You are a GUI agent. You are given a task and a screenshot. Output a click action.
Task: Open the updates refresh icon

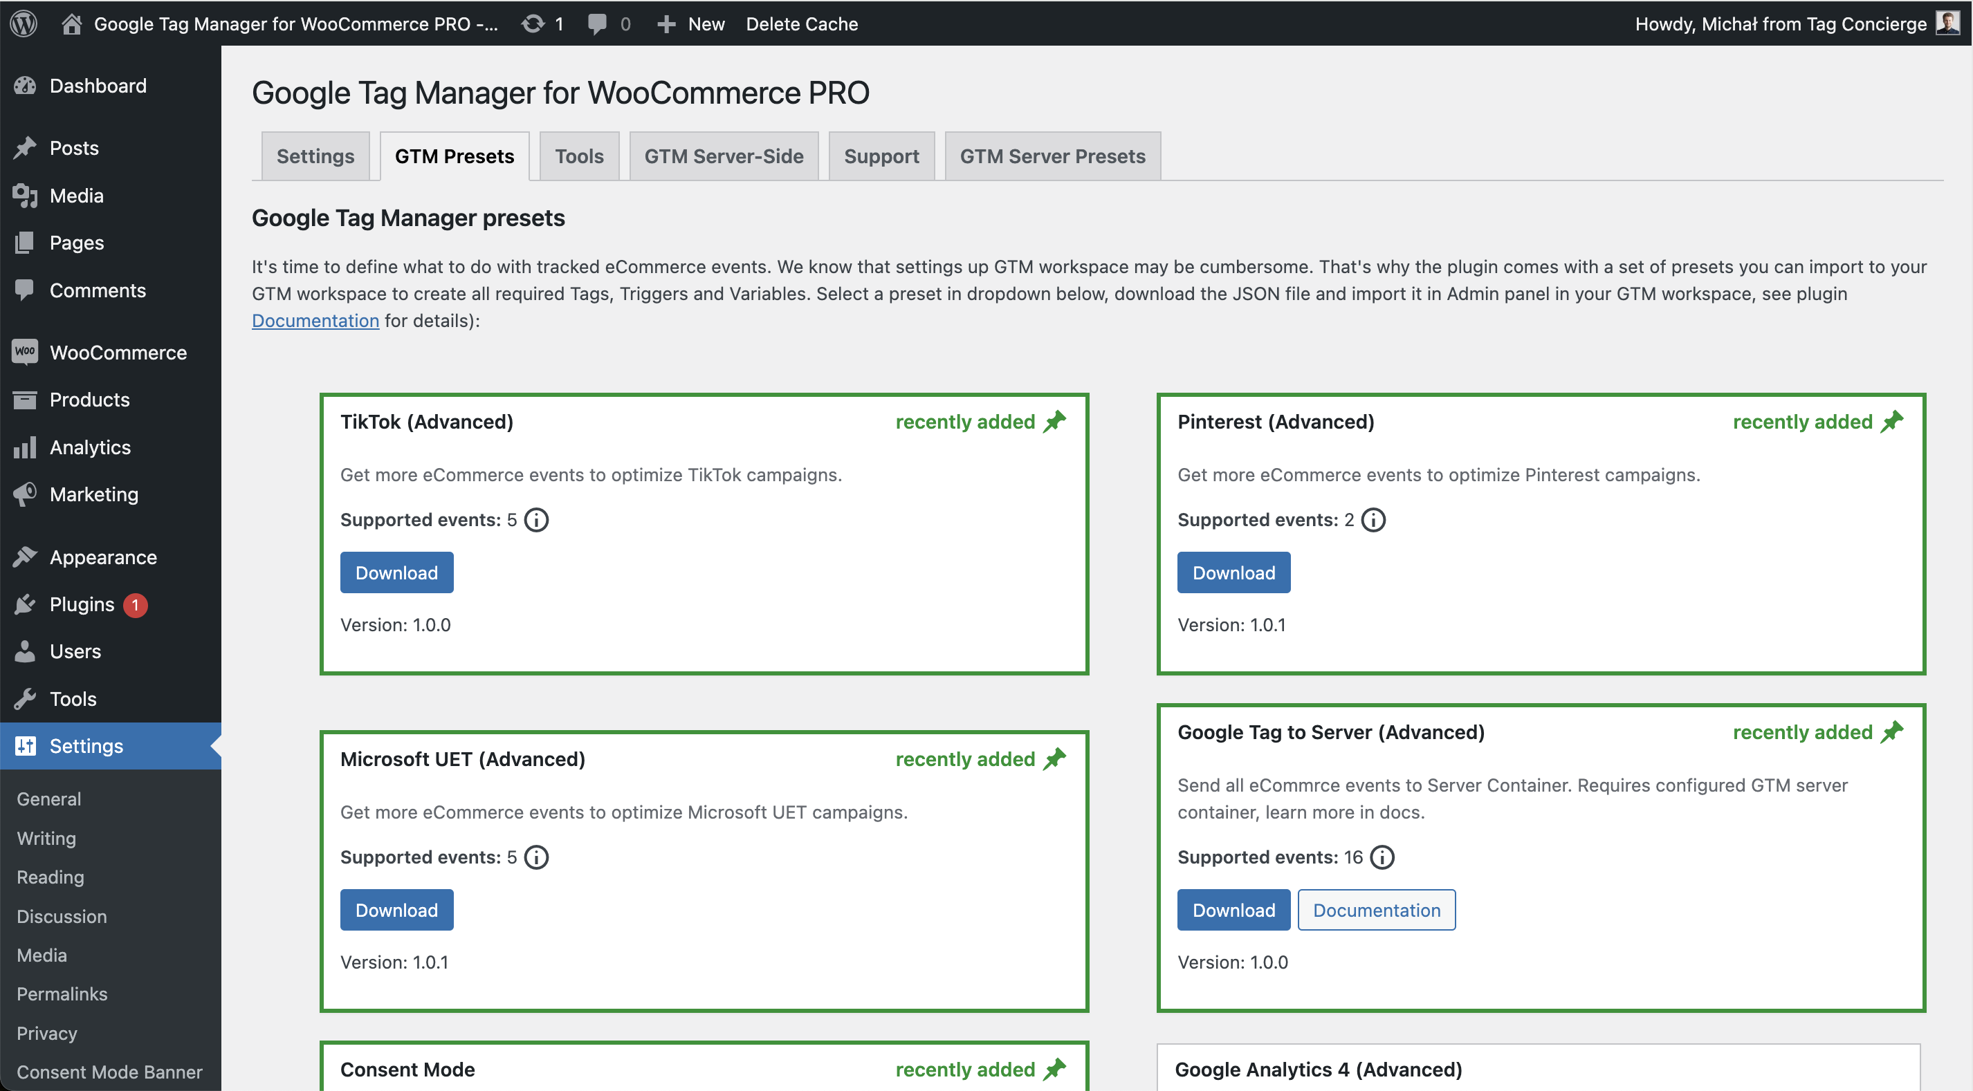tap(532, 24)
